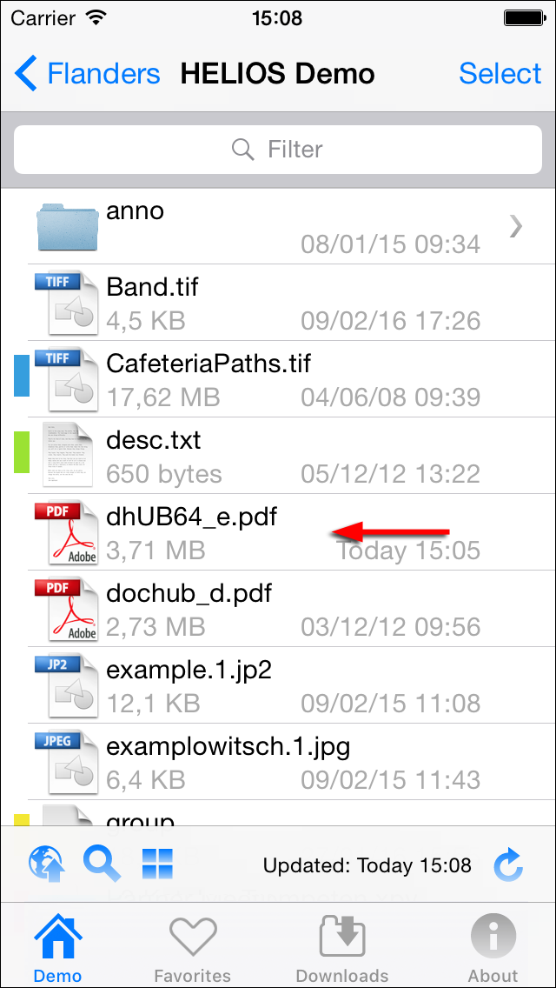Image resolution: width=556 pixels, height=988 pixels.
Task: Switch to grid view icon
Action: tap(157, 864)
